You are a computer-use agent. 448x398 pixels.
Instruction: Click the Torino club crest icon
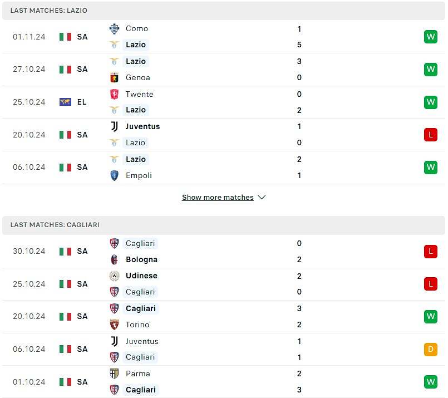tap(114, 325)
